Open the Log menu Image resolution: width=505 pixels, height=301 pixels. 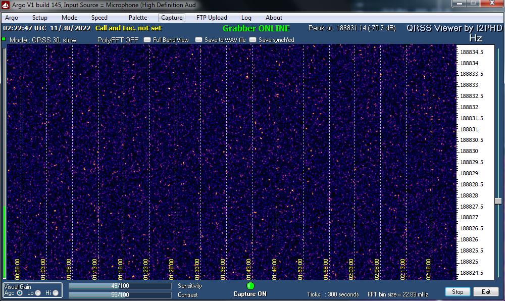(246, 18)
